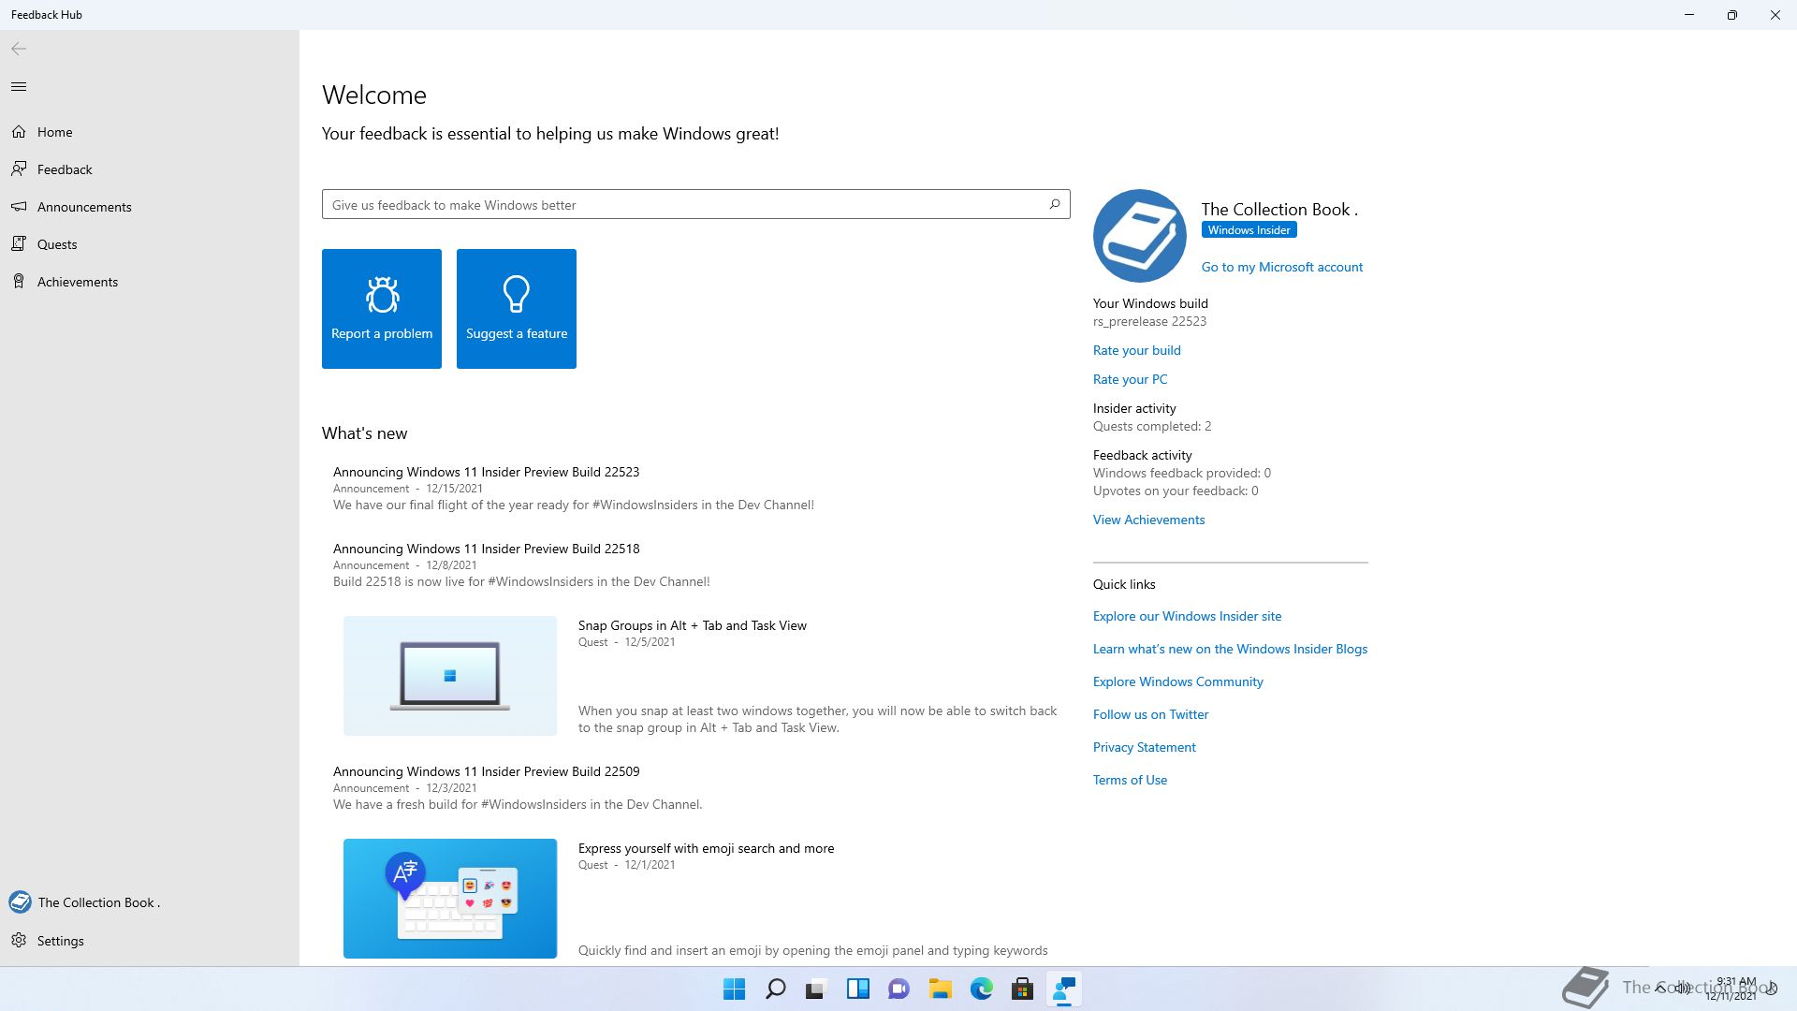Go to Announcements
Screen dimensions: 1797x1011
coord(150,207)
